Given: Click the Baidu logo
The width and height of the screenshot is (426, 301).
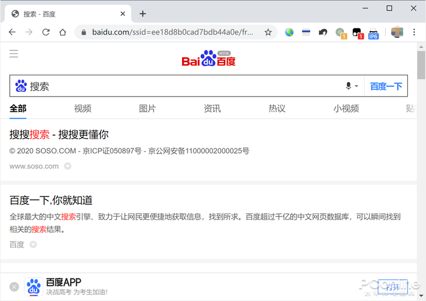Looking at the screenshot, I should pyautogui.click(x=209, y=58).
